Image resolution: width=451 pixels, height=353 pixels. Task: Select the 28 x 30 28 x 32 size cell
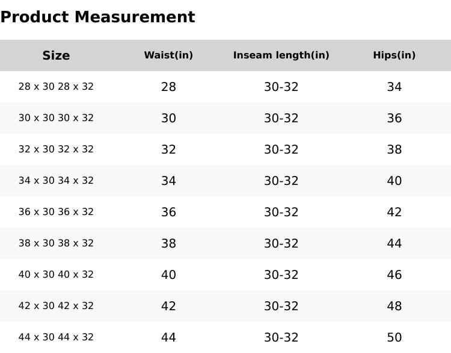[56, 87]
